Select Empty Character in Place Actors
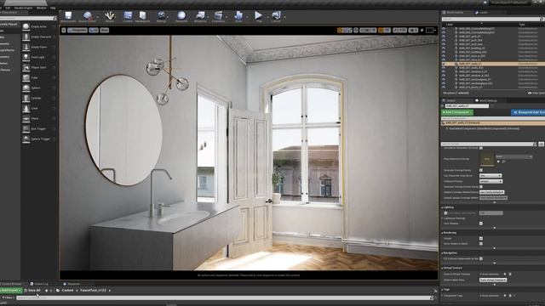The width and height of the screenshot is (545, 306). (39, 37)
